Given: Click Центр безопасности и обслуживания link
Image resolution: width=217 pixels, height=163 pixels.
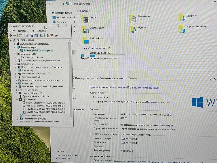Looking at the screenshot, I should pyautogui.click(x=67, y=157).
